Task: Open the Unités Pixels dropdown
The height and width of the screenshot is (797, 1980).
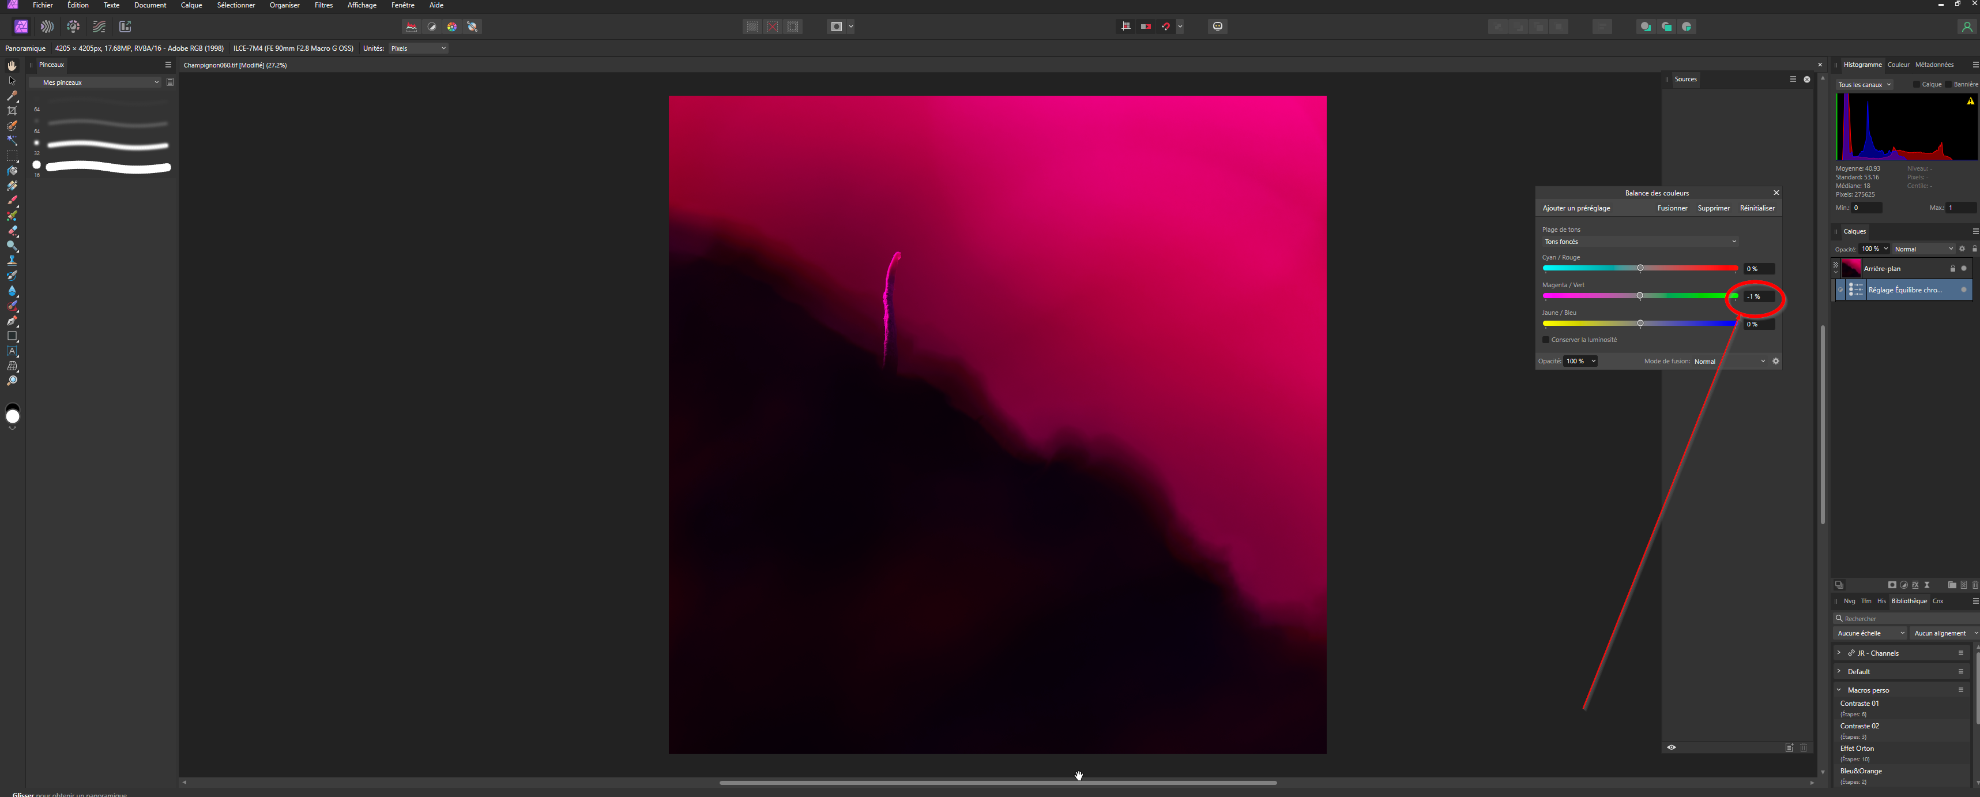Action: [418, 48]
